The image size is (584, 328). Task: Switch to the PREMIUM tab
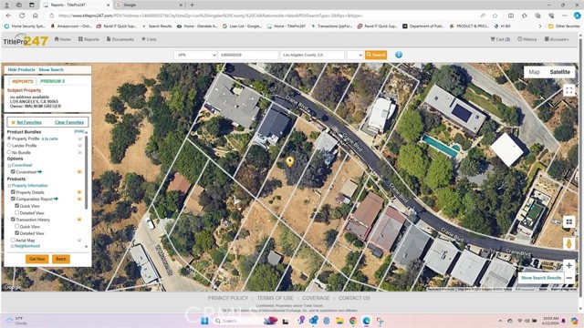point(53,81)
